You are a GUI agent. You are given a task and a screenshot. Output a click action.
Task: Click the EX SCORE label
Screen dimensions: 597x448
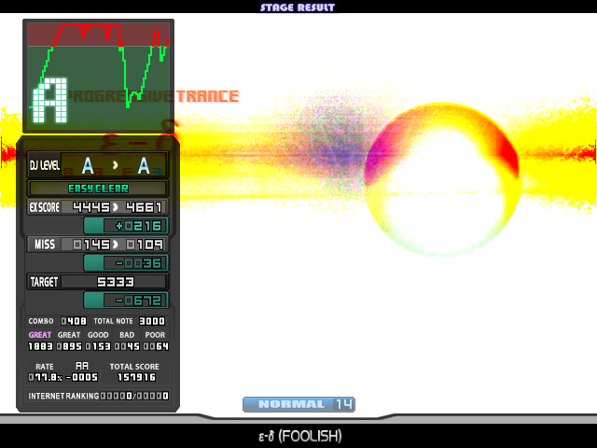pos(45,207)
